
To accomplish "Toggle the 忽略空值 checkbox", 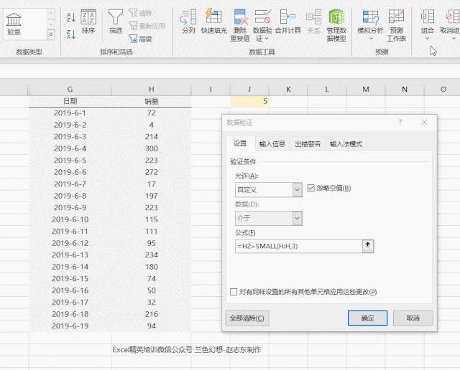I will pyautogui.click(x=311, y=188).
